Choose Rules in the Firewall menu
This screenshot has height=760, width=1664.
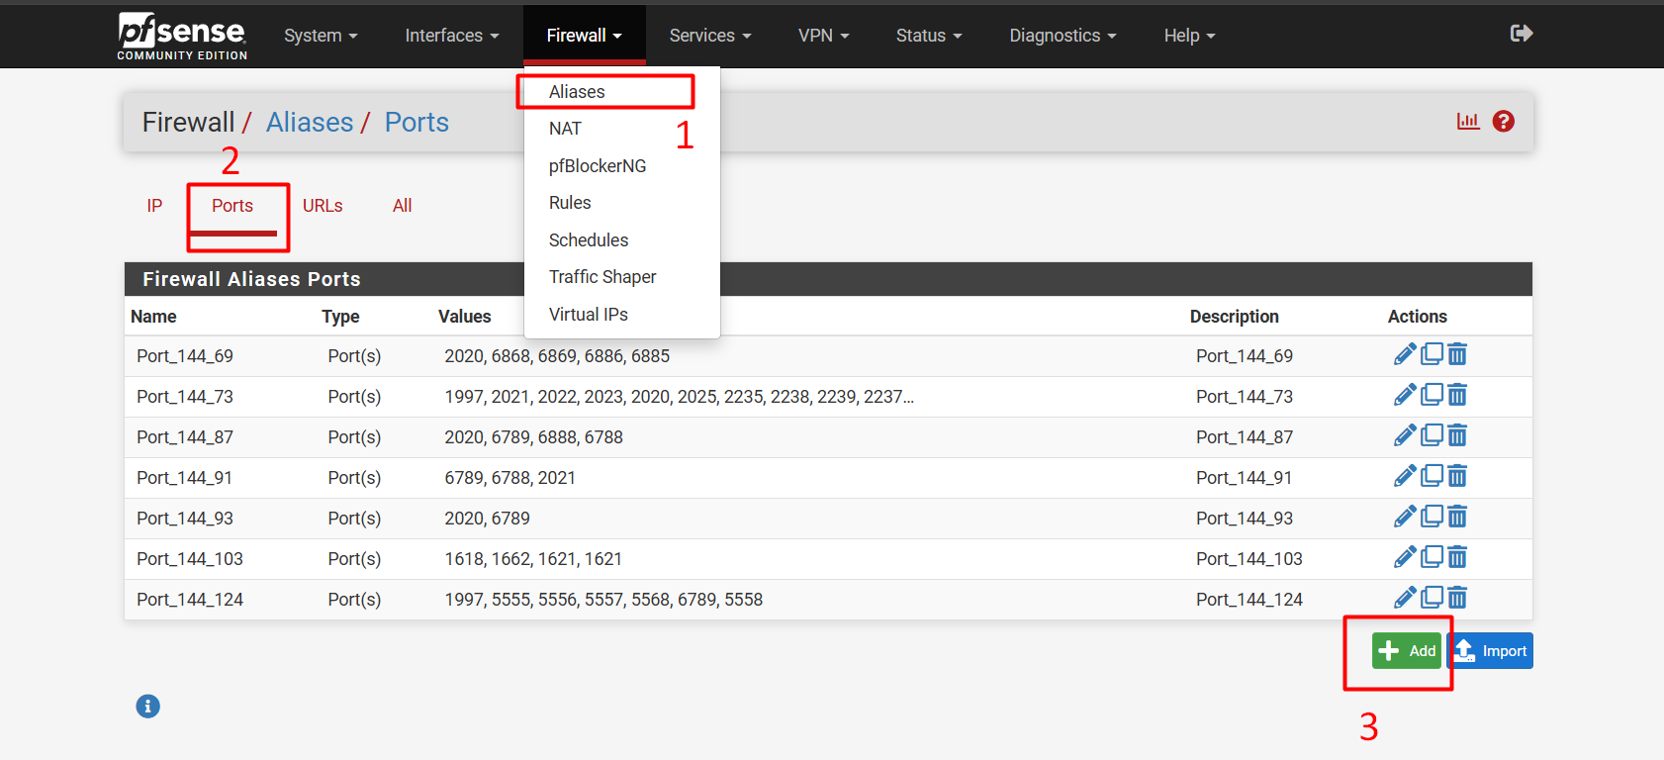click(x=570, y=203)
